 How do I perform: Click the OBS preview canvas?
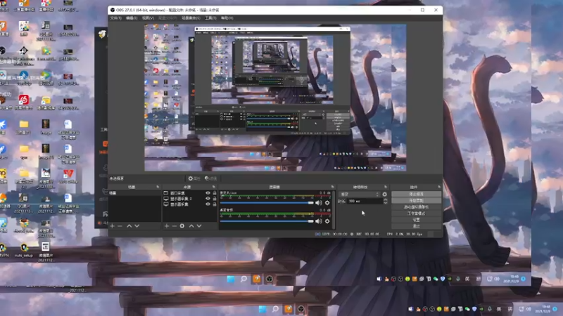[x=275, y=98]
